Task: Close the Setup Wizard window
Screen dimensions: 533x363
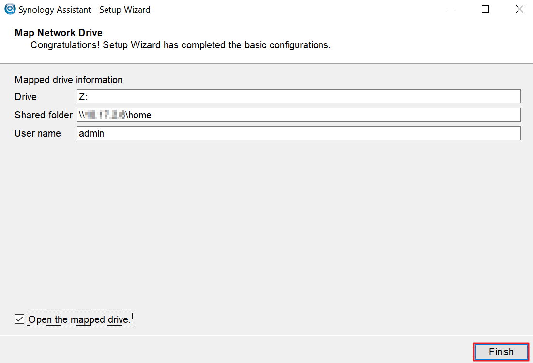Action: tap(519, 9)
